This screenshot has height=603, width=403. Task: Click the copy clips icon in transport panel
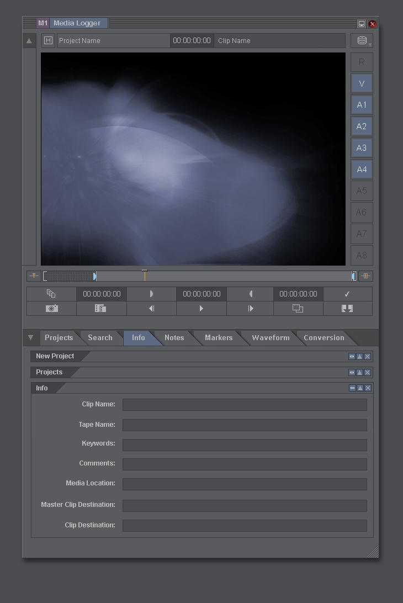[51, 294]
